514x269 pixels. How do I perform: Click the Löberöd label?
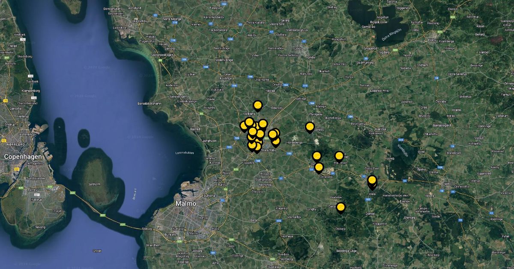[x=375, y=91]
